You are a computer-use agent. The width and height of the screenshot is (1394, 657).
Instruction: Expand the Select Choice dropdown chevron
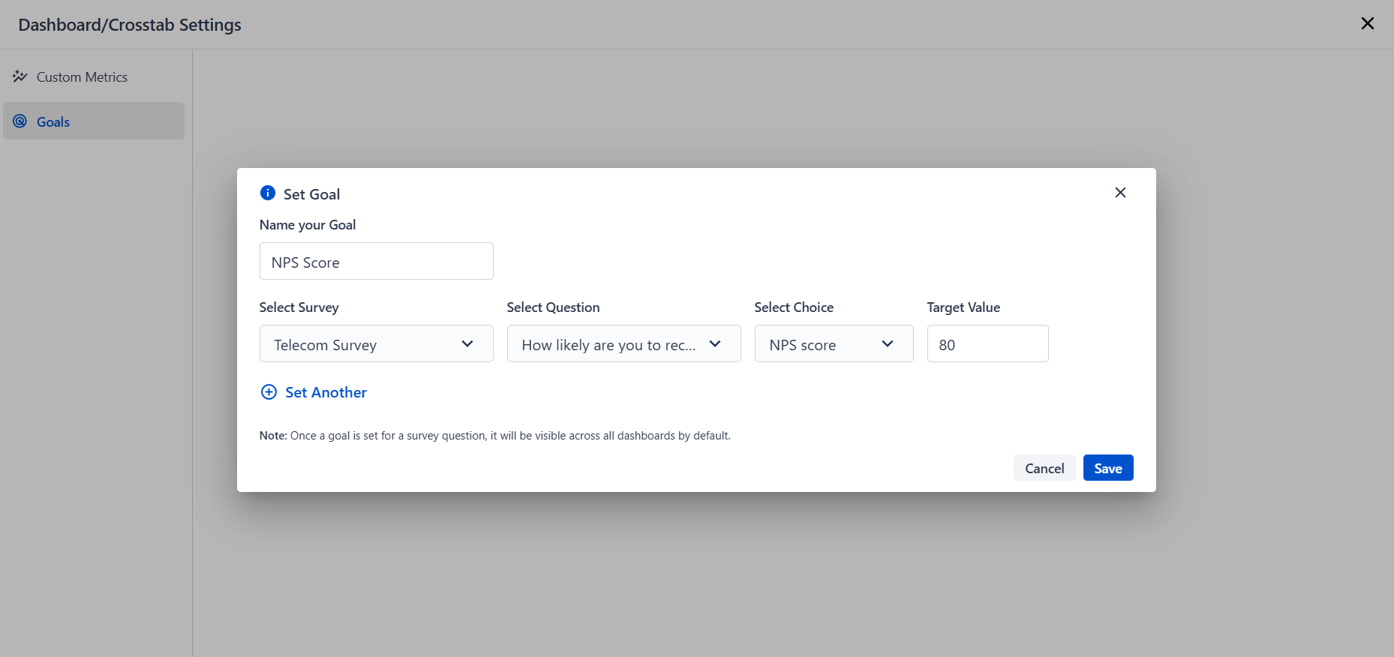pos(888,344)
